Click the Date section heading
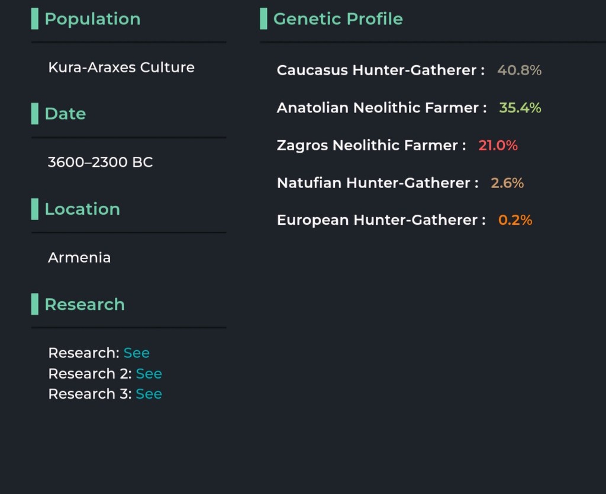Screen dimensions: 606x494 [65, 114]
